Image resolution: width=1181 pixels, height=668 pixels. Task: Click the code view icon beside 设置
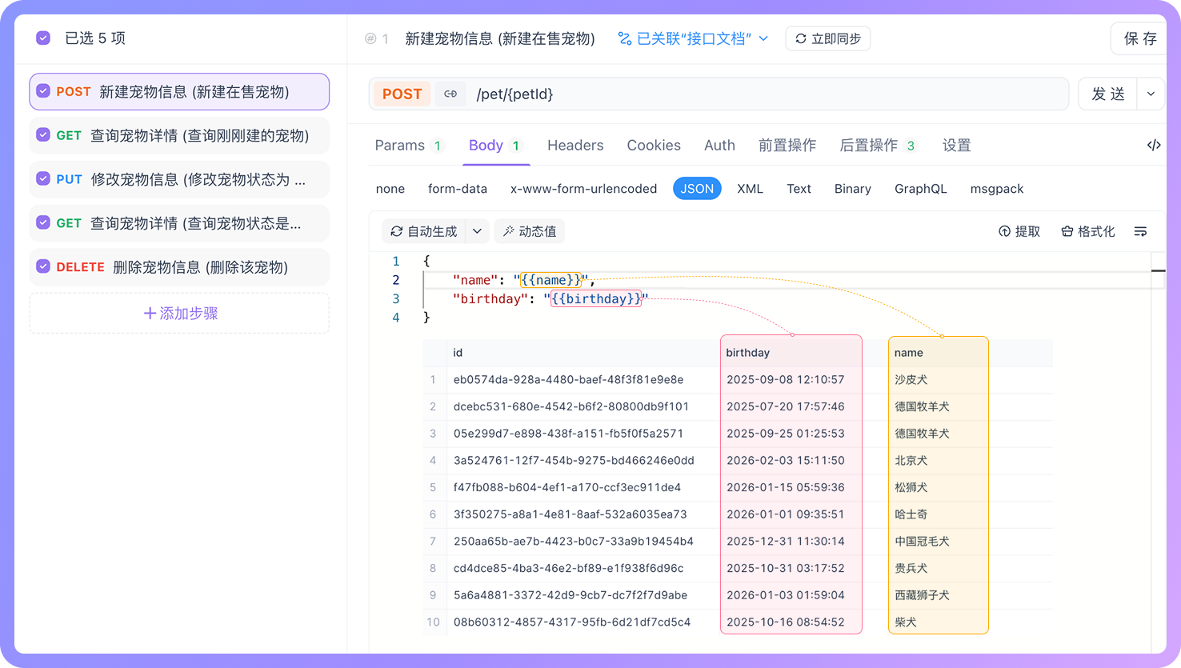pos(1154,145)
